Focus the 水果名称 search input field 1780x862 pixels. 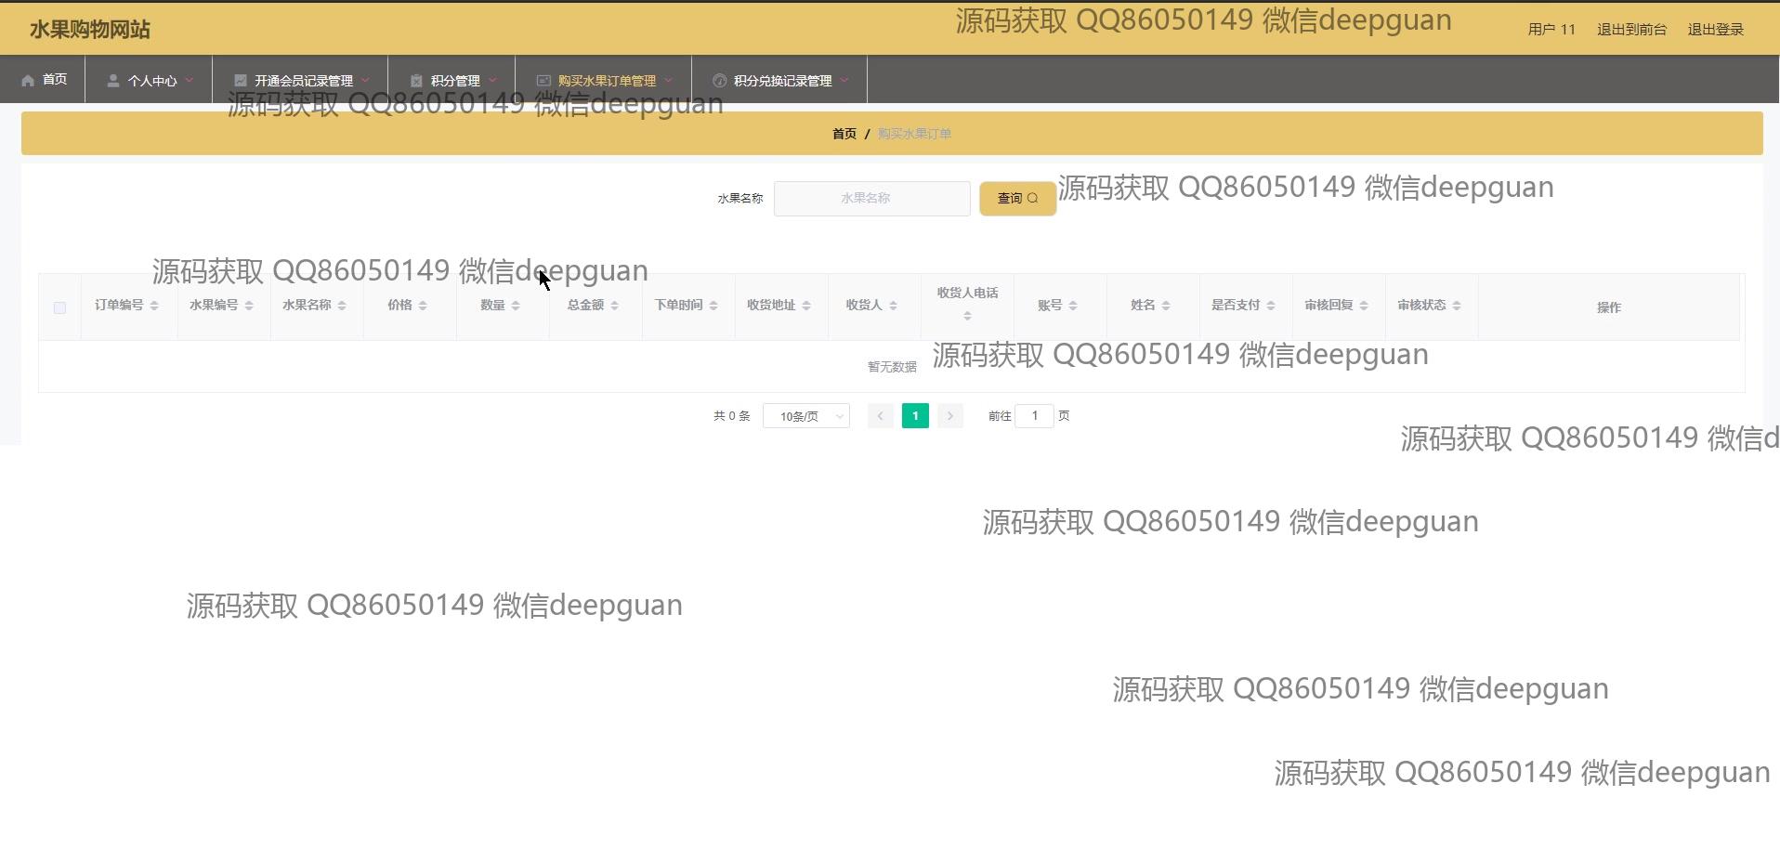tap(871, 199)
